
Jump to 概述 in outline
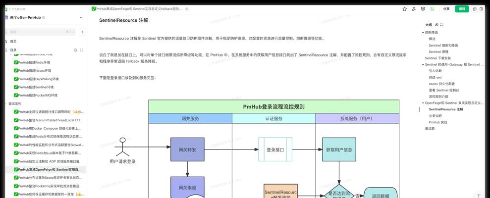click(x=432, y=39)
